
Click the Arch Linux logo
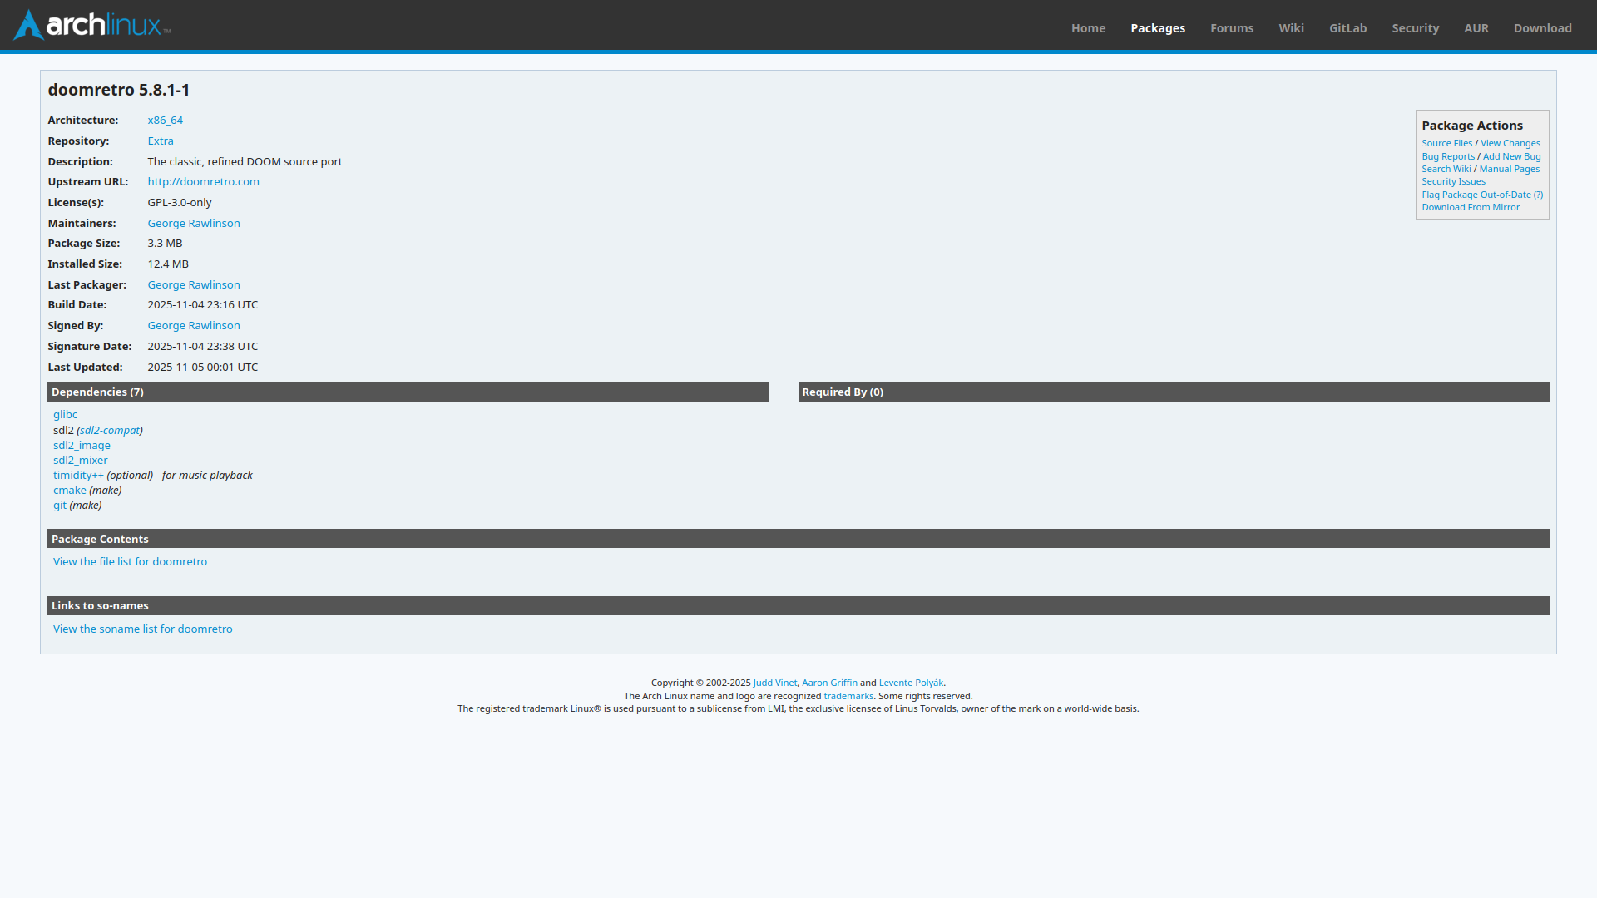coord(91,25)
